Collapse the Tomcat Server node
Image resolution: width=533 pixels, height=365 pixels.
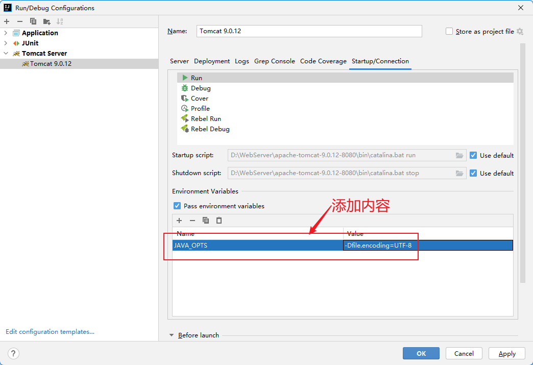pos(6,54)
